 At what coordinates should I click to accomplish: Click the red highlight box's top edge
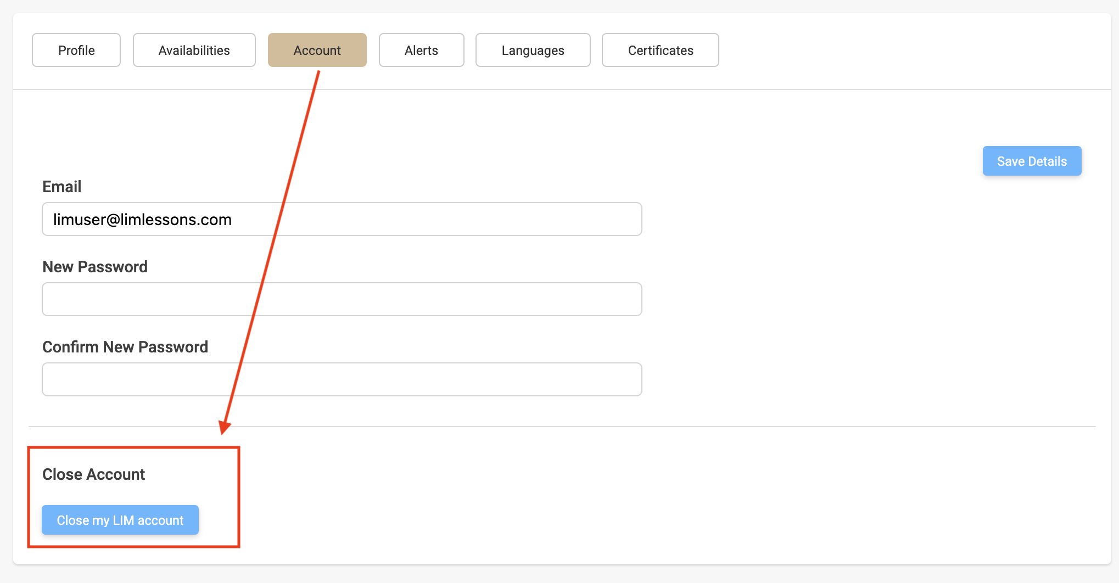(133, 448)
